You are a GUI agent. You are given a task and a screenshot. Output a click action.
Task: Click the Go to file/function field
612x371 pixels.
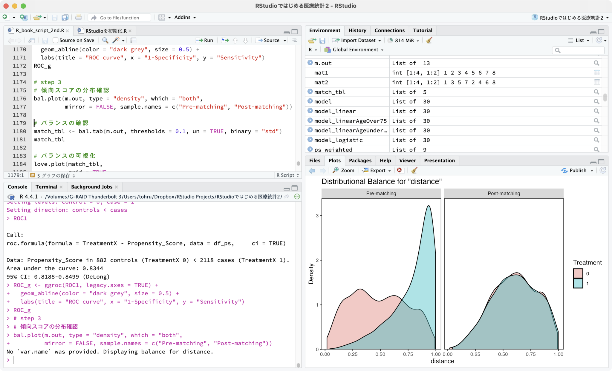coord(120,18)
